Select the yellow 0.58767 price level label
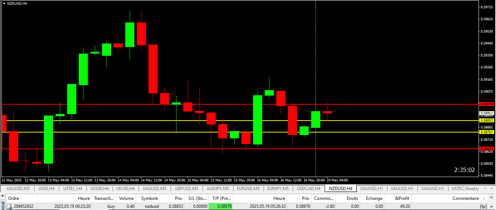 coord(487,132)
